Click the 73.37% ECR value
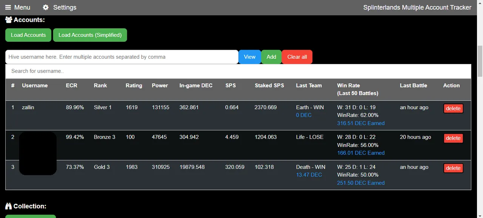 (x=75, y=167)
